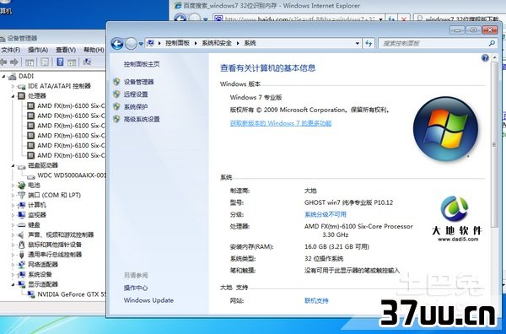Click the 搜索控制面板 search field

pos(434,43)
